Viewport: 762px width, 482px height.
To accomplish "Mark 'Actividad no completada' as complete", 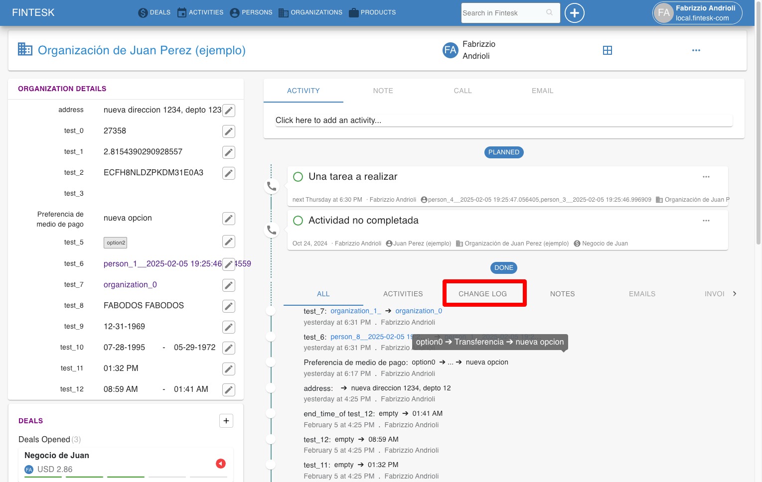I will click(298, 221).
